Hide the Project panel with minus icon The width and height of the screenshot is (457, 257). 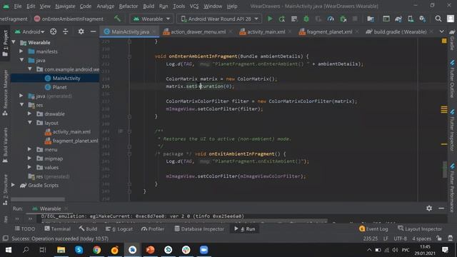point(94,31)
